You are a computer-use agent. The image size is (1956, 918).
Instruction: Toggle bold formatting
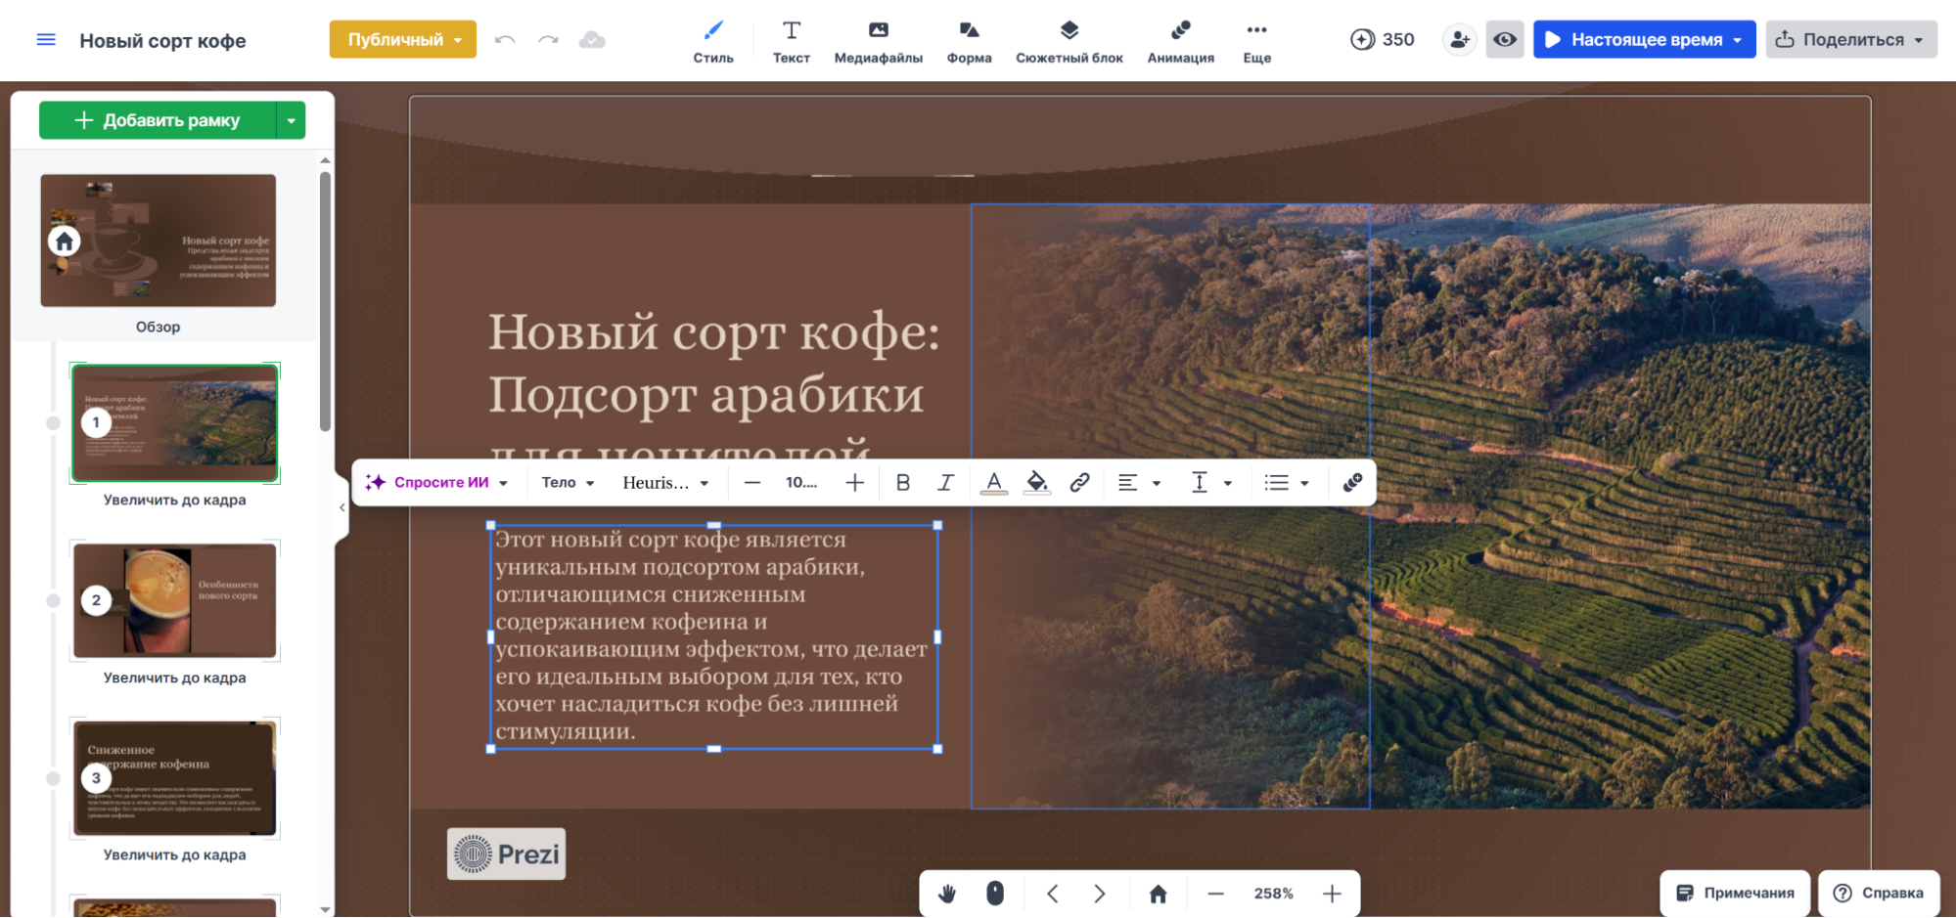pos(902,482)
